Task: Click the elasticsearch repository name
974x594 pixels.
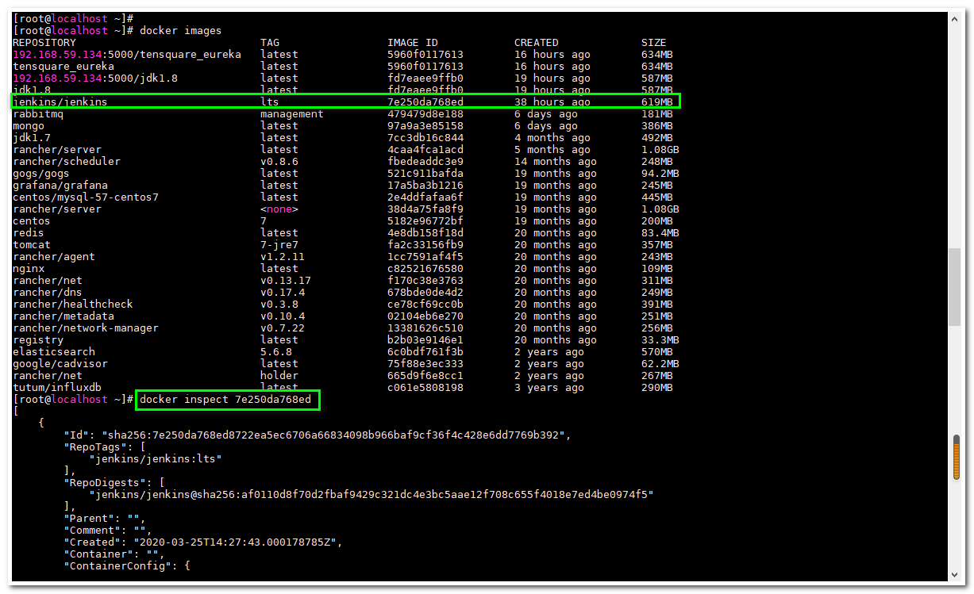Action: point(54,351)
